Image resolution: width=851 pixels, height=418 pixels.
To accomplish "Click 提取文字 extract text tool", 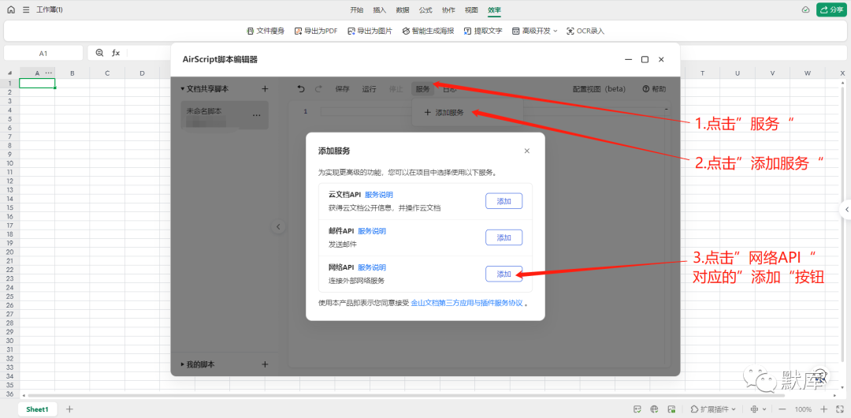I will [x=483, y=31].
